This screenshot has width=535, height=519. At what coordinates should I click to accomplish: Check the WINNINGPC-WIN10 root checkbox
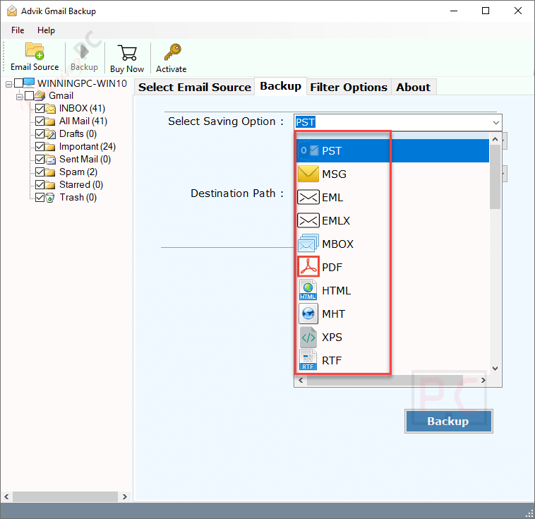coord(18,83)
